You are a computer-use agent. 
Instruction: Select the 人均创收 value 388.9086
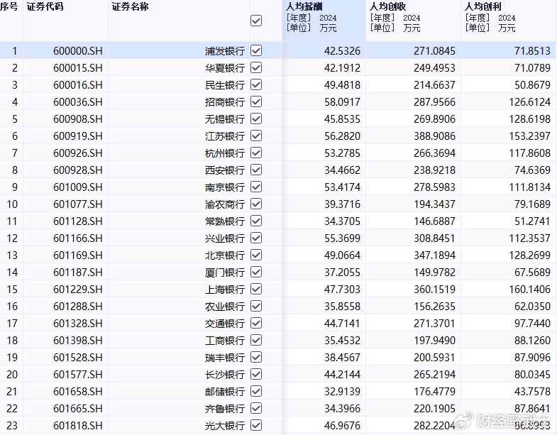click(434, 136)
